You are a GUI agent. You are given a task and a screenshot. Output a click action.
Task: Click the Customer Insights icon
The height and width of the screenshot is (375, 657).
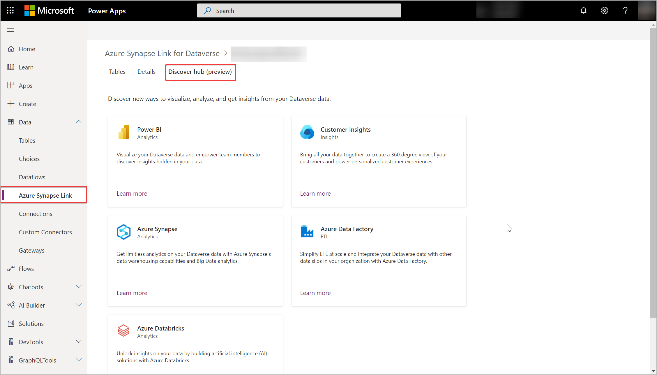coord(307,132)
